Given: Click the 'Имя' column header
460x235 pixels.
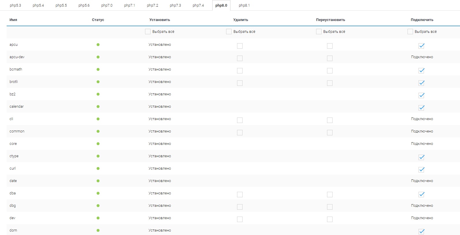Looking at the screenshot, I should (13, 20).
